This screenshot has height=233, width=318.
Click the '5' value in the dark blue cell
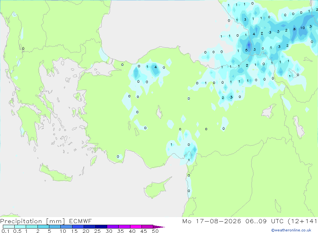[246, 50]
